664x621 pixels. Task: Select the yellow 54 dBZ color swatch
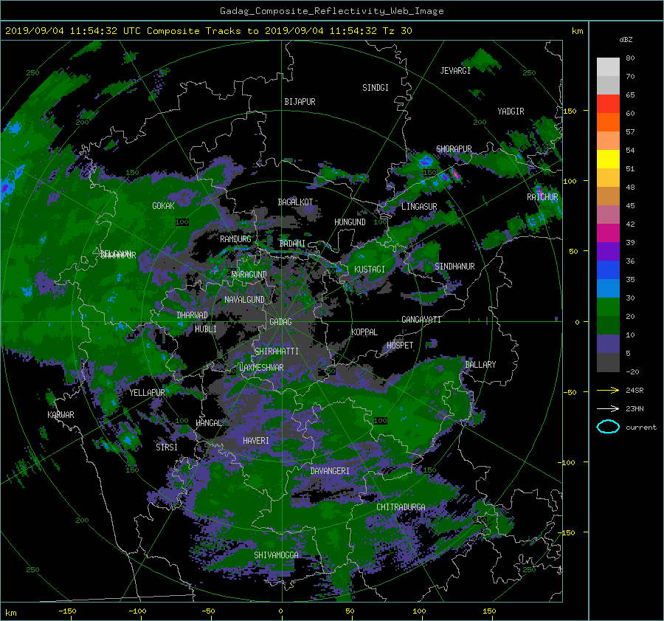608,159
